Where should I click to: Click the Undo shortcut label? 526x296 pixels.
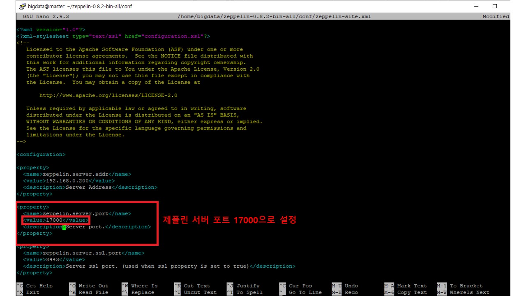tap(352, 286)
